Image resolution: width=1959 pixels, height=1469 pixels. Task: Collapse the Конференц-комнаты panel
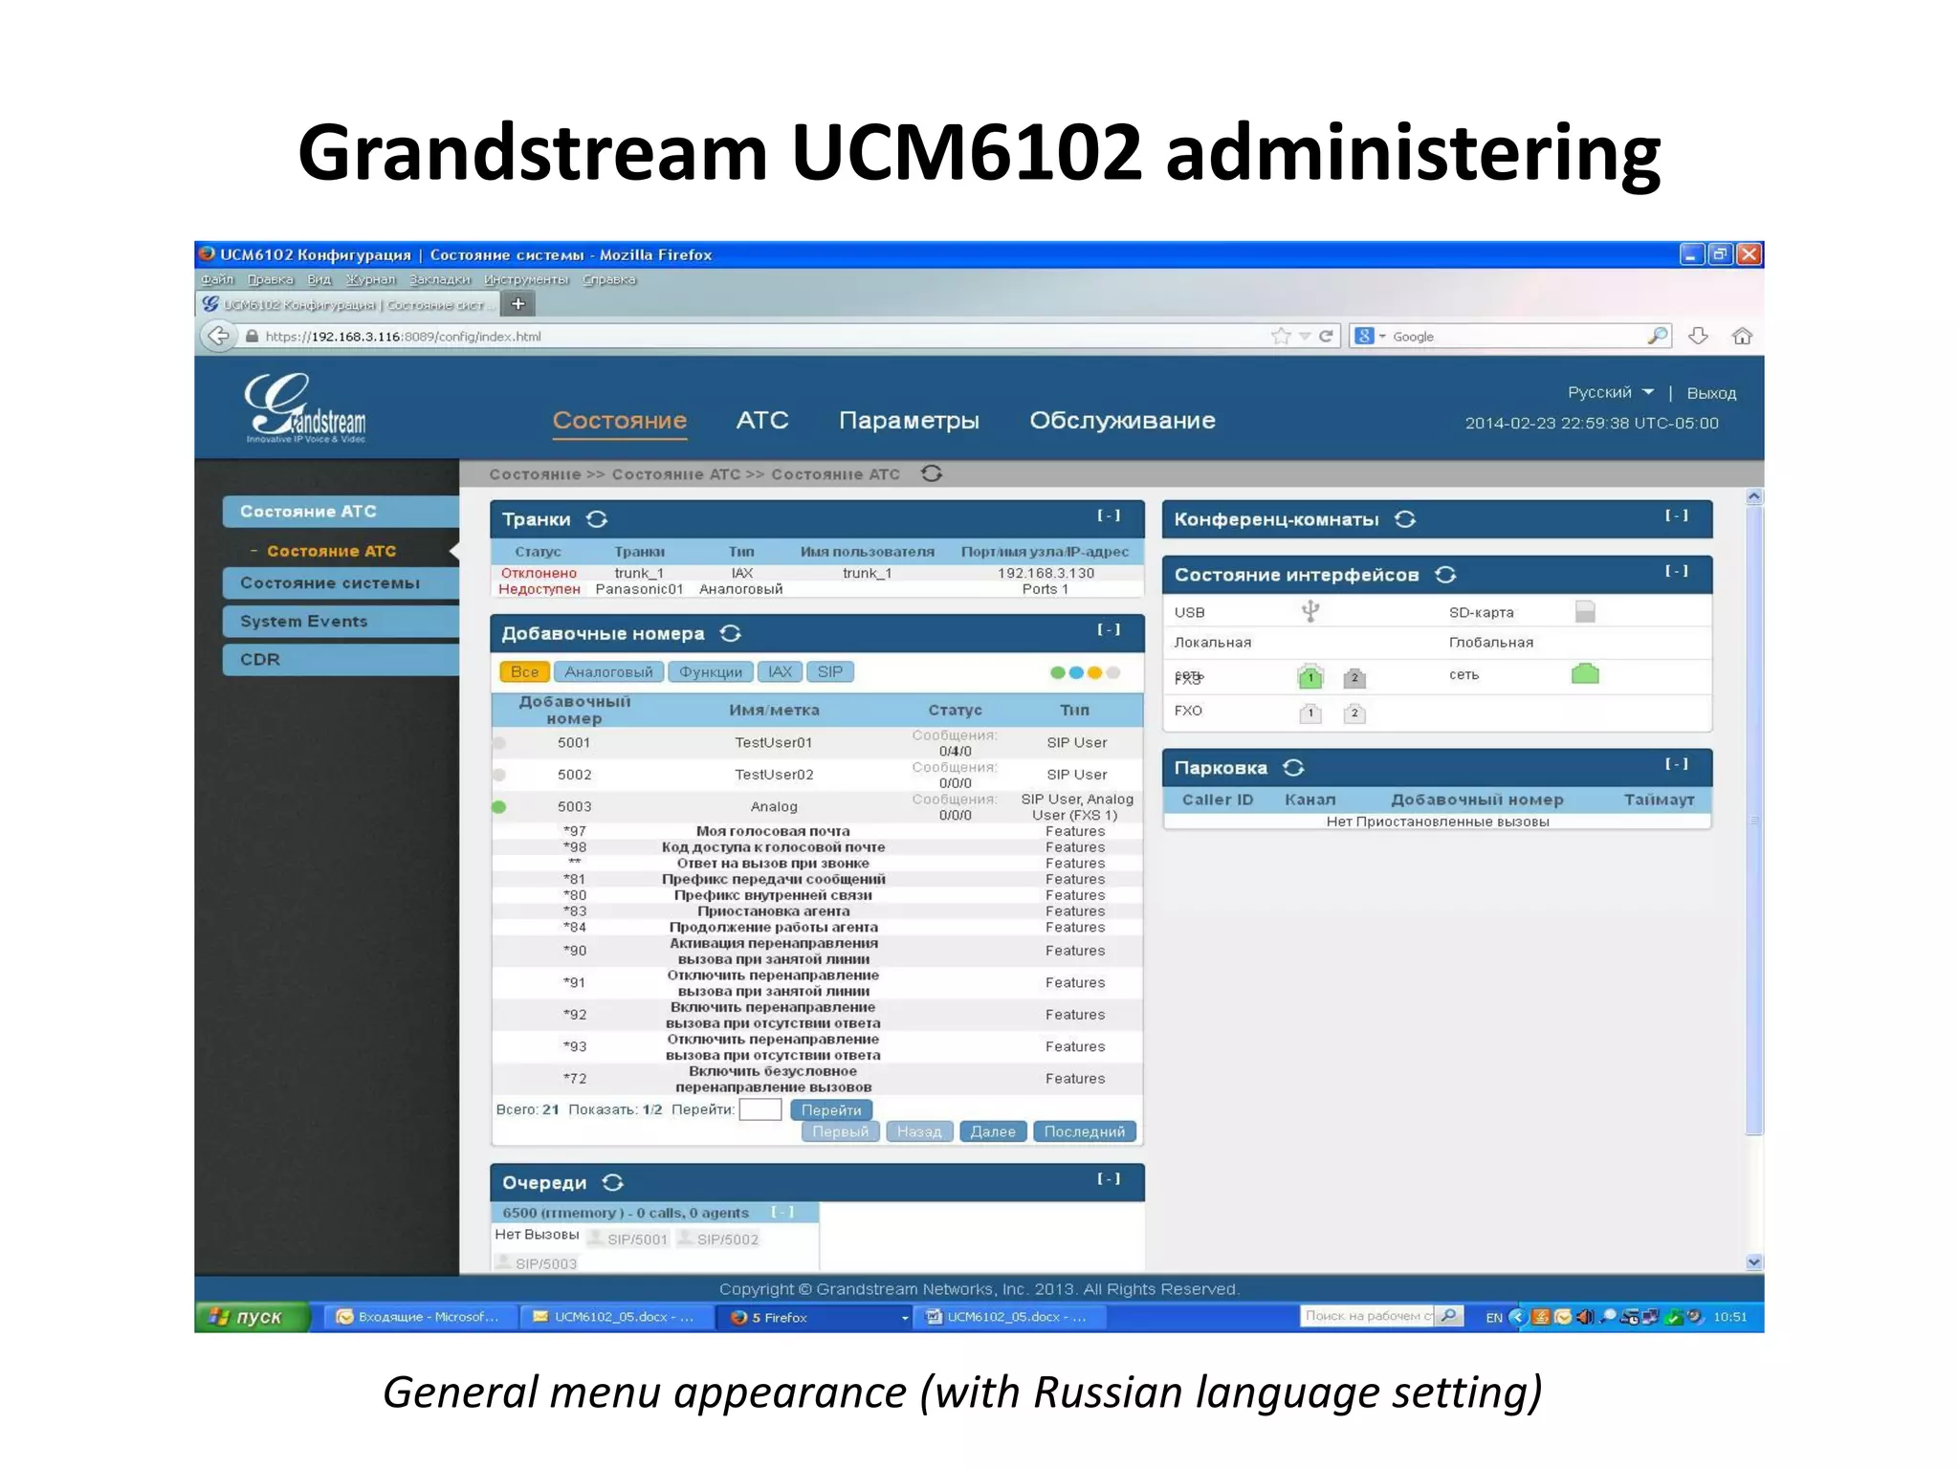(1677, 515)
